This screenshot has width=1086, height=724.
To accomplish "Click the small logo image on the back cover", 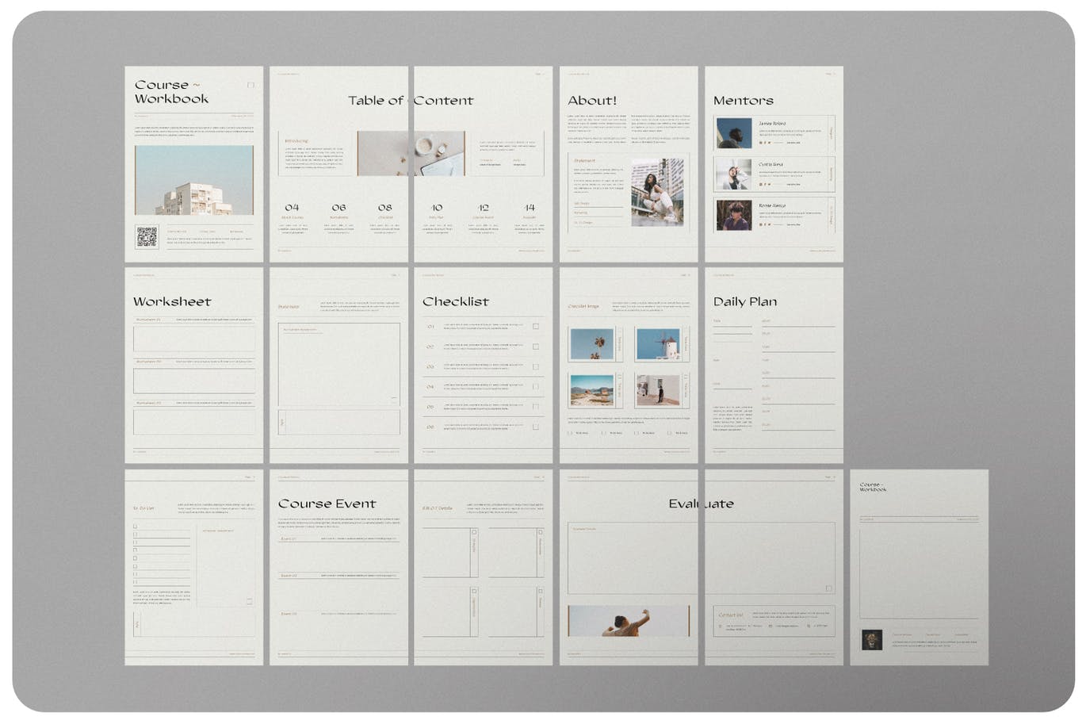I will coord(872,639).
